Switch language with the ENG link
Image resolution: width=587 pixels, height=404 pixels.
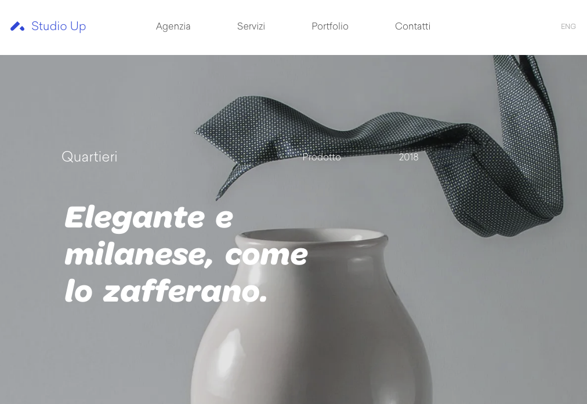[568, 27]
